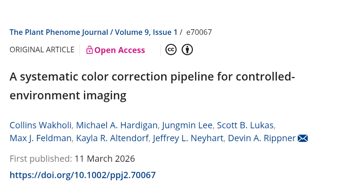Viewport: 351px width, 188px height.
Task: Open the doi.org/10.1002/ppj2.70067 link
Action: (x=83, y=175)
